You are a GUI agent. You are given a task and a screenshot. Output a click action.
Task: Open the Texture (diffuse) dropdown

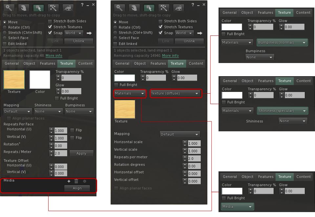pos(175,94)
